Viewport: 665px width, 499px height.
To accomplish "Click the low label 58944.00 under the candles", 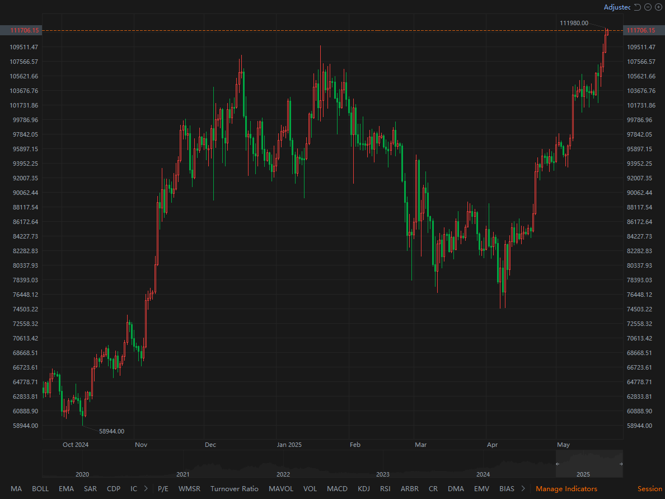I will pos(111,431).
